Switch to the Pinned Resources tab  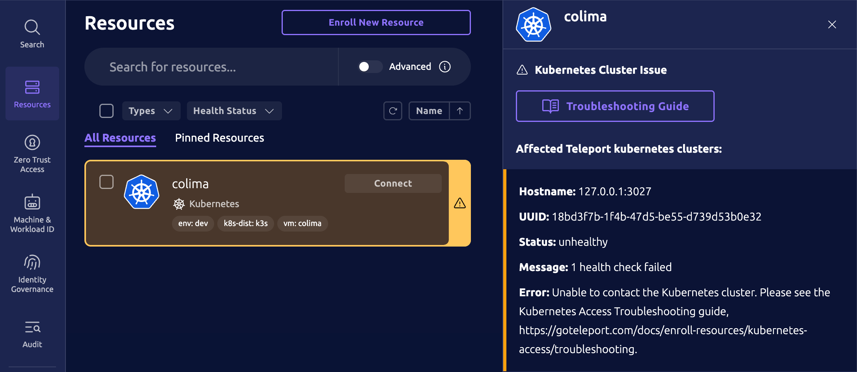point(219,138)
